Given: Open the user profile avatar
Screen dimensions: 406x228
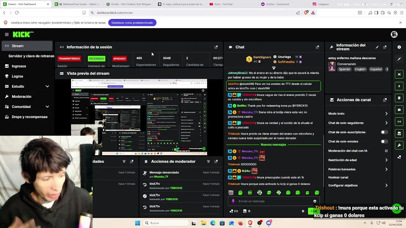Looking at the screenshot, I should 394,34.
